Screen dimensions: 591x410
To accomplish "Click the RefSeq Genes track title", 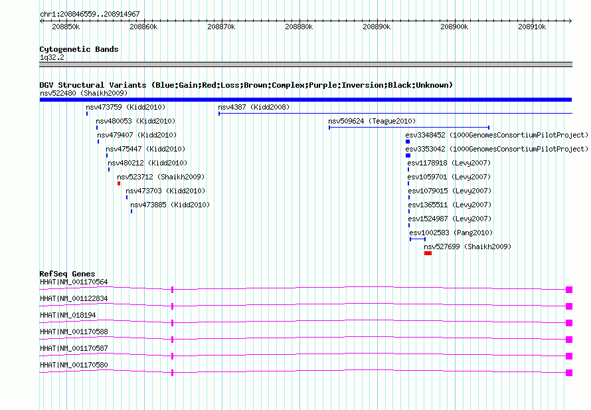I will click(68, 274).
